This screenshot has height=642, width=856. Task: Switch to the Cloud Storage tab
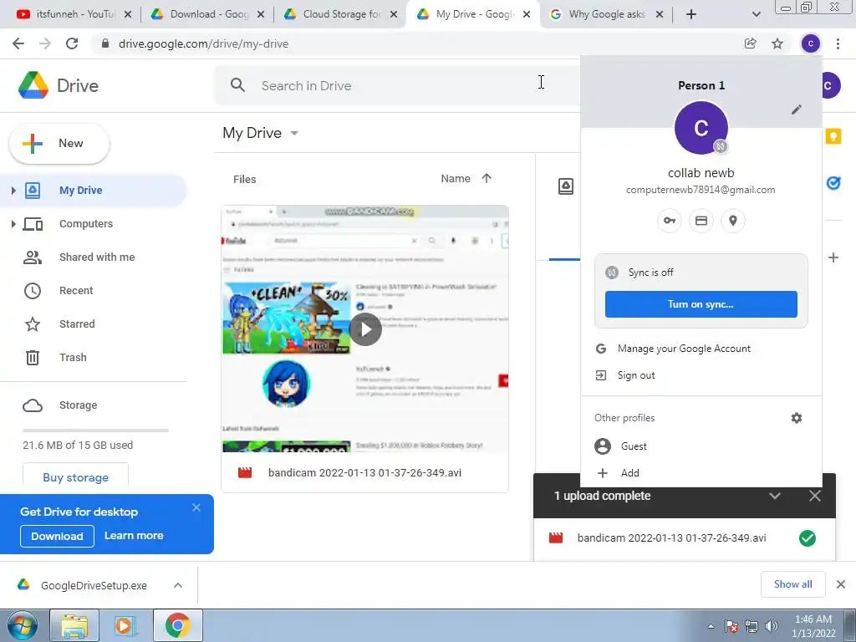pyautogui.click(x=342, y=14)
